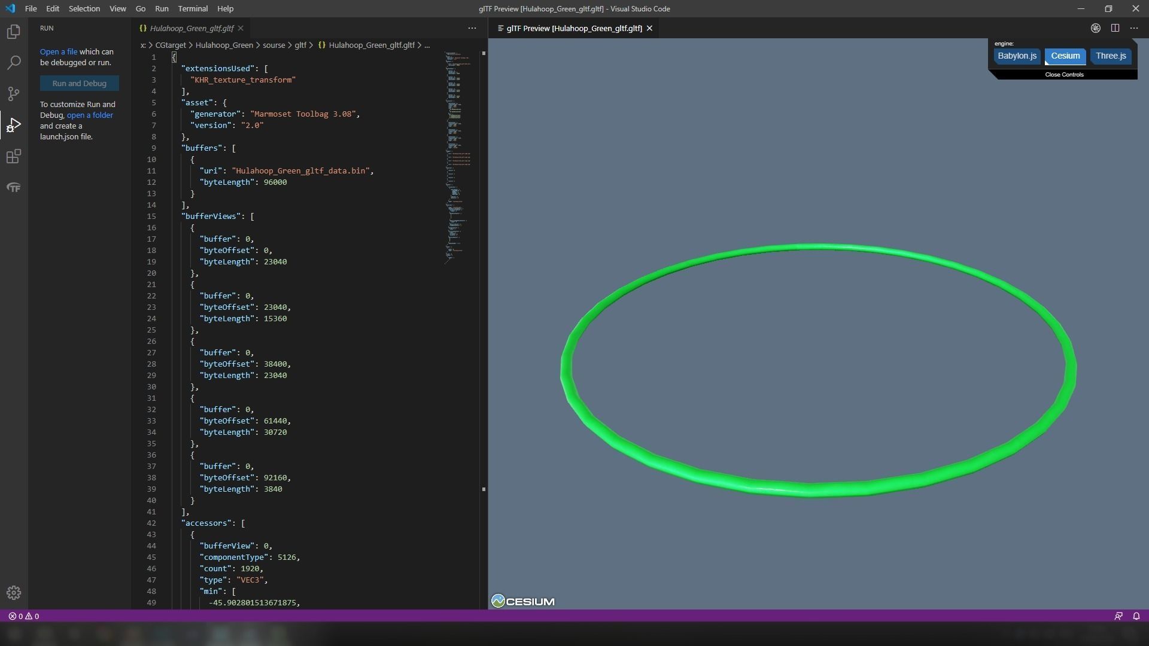Click the Manage gear icon

(13, 593)
